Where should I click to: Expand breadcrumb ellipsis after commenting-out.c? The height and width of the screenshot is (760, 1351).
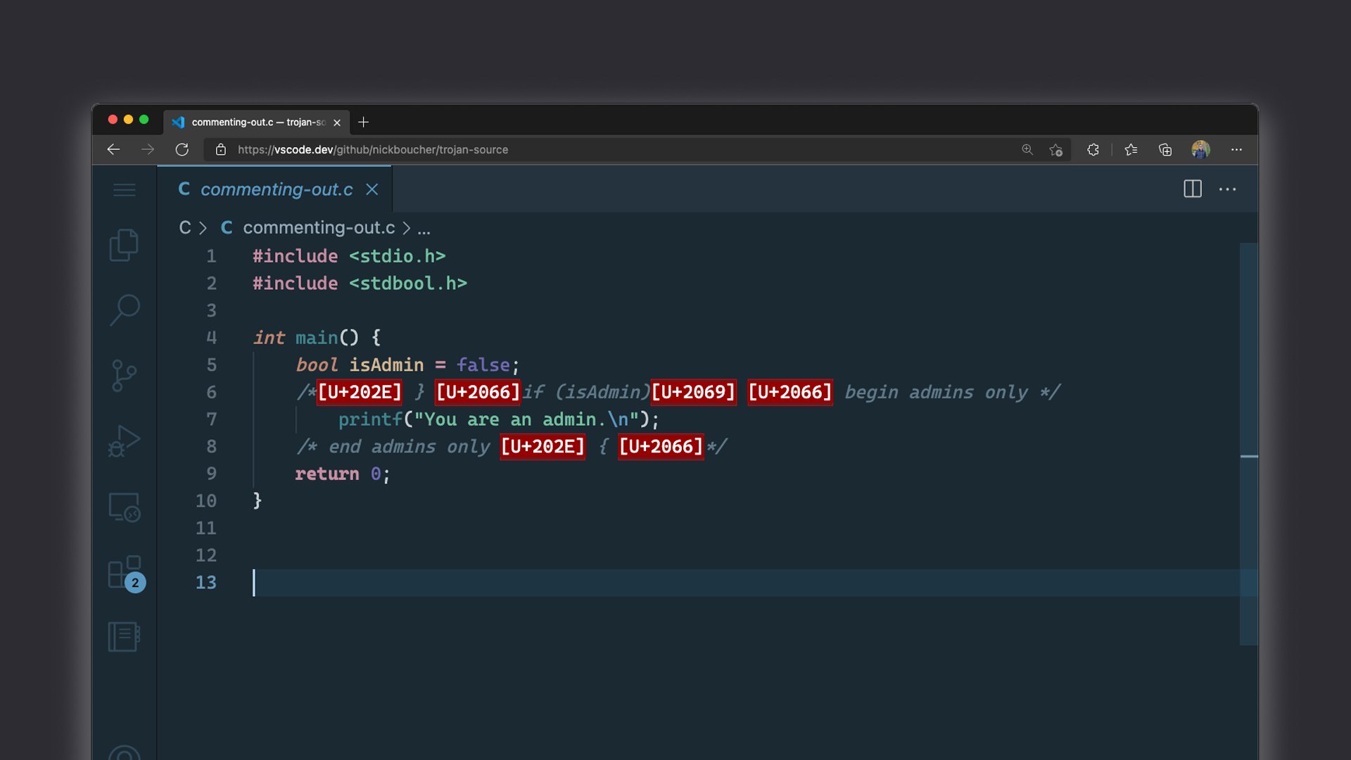(424, 228)
